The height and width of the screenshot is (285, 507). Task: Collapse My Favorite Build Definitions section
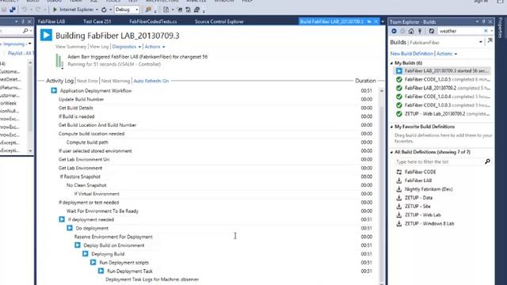tap(391, 127)
